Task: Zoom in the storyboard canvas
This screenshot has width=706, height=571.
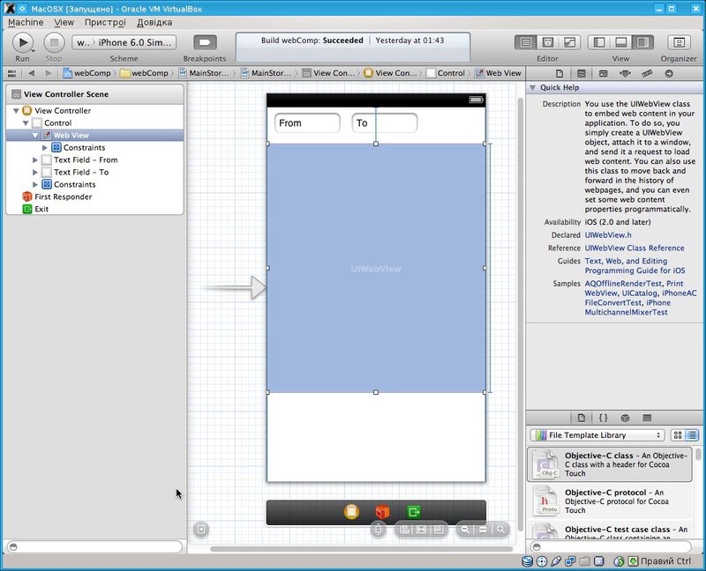Action: (500, 530)
